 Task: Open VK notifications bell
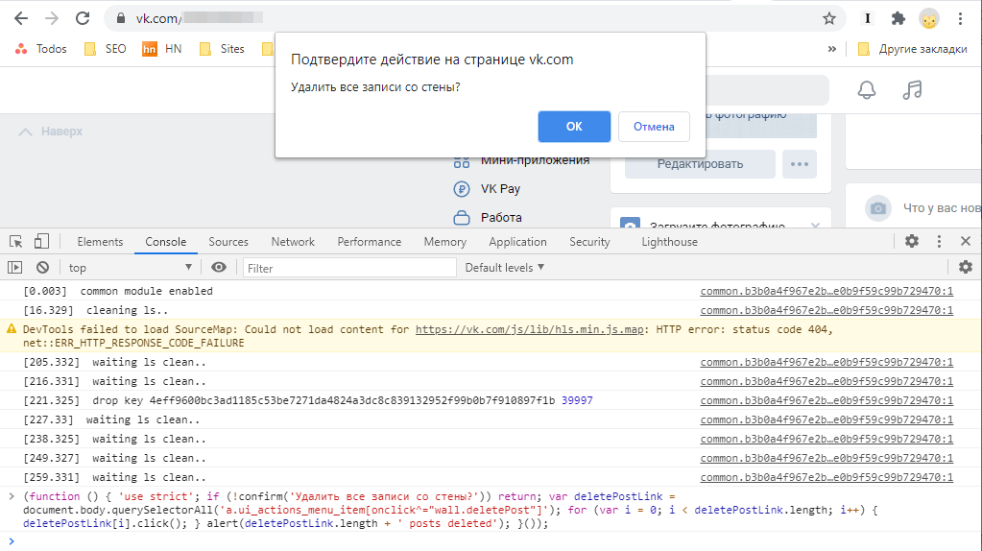pyautogui.click(x=867, y=90)
